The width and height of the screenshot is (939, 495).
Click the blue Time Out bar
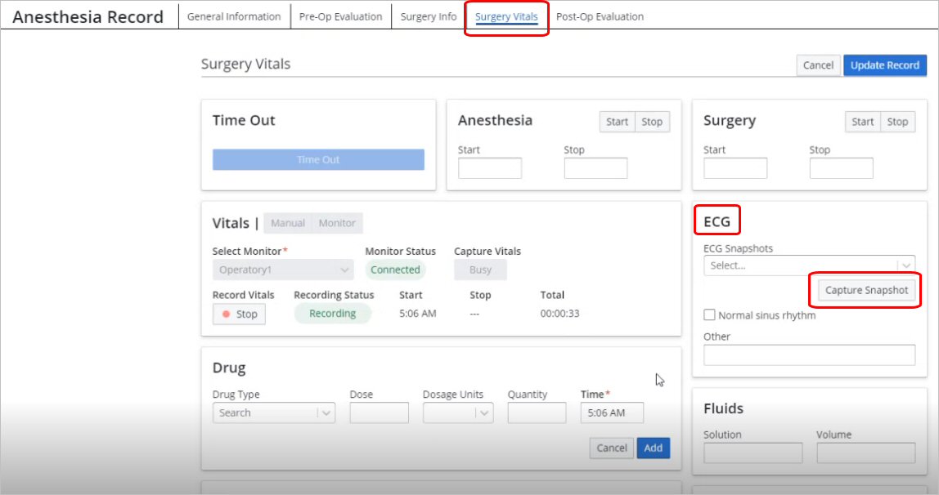coord(318,160)
